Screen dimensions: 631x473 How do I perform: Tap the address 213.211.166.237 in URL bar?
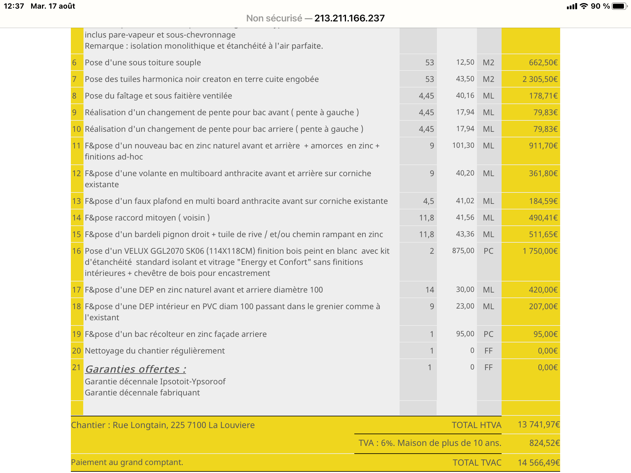click(x=349, y=18)
